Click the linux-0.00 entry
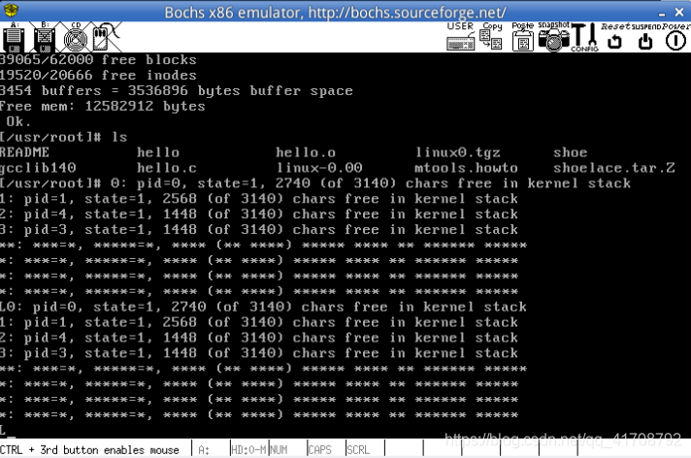 click(x=319, y=168)
